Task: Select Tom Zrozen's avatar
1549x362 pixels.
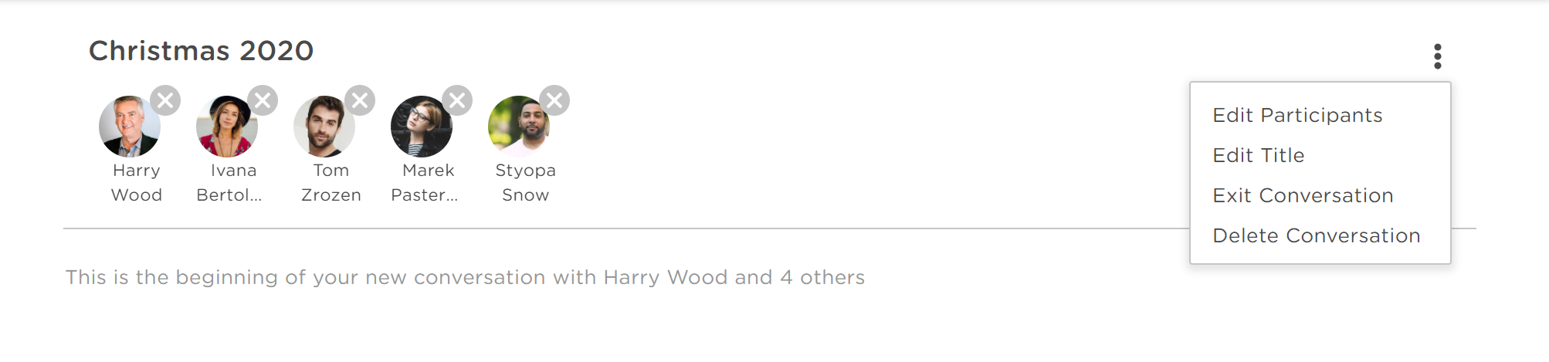Action: pos(324,127)
